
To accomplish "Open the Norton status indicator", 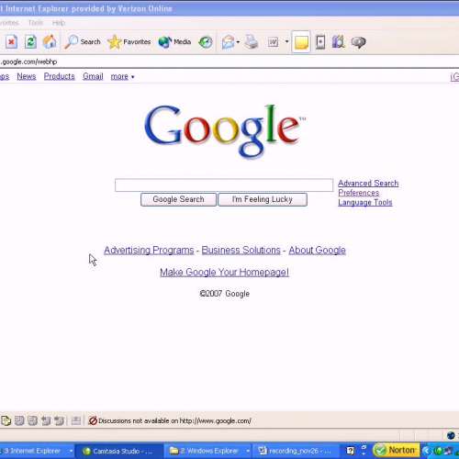I will pos(396,450).
